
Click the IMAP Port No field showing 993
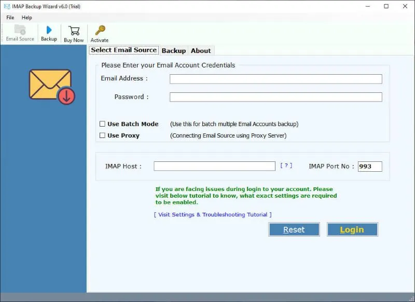(369, 166)
